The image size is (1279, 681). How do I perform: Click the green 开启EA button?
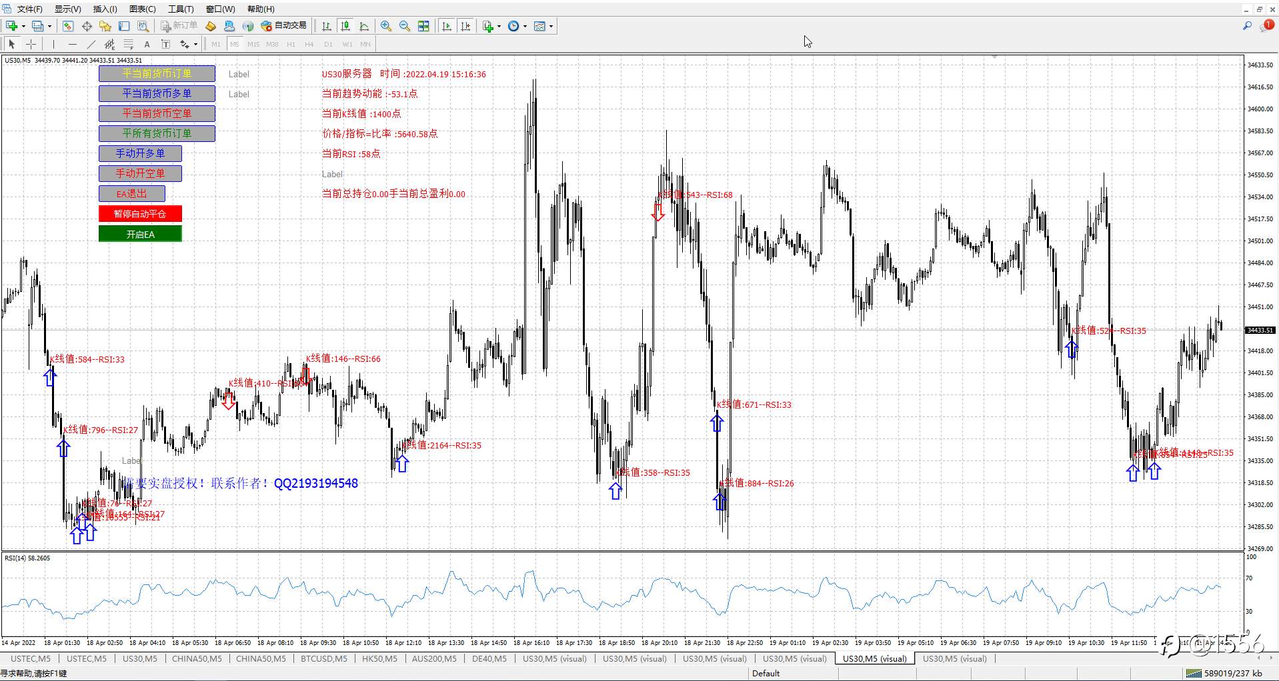[x=140, y=234]
